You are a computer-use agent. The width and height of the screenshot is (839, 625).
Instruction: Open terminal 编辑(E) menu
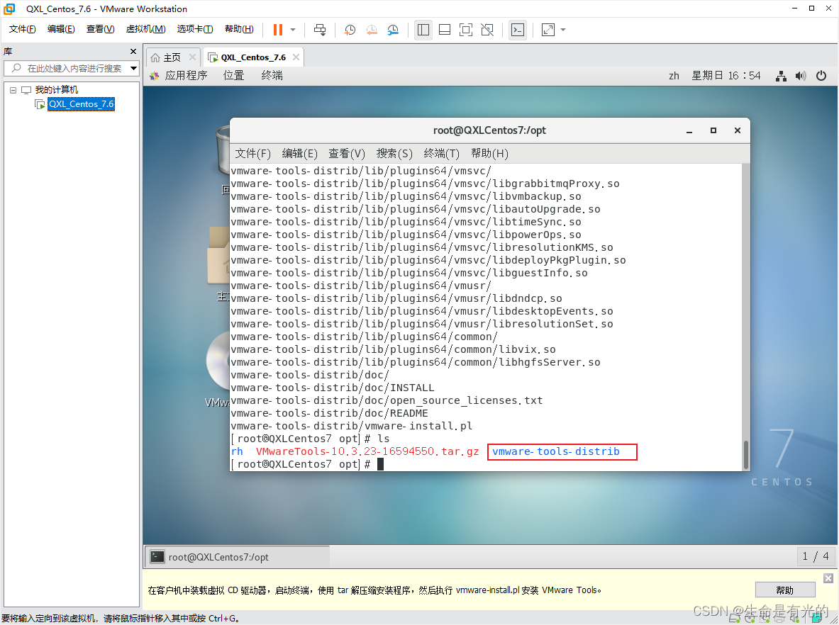point(299,154)
